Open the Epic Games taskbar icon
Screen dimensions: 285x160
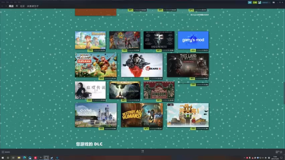coord(41,158)
